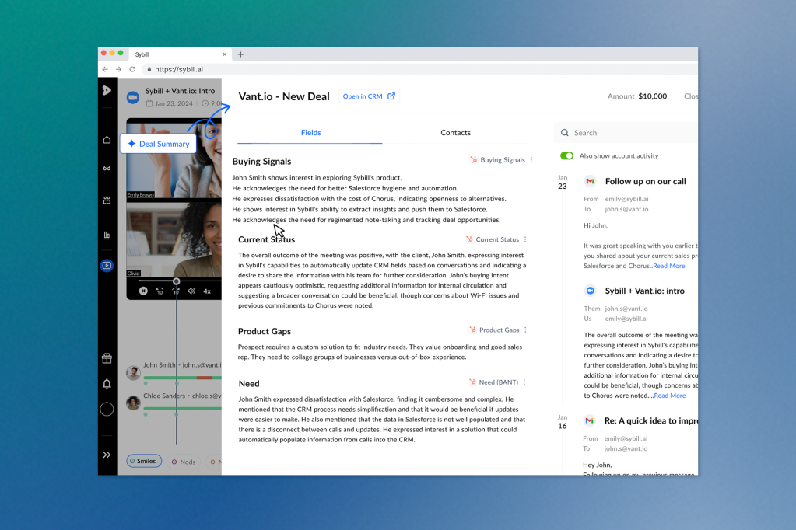This screenshot has width=796, height=530.
Task: Click John Smith's avatar
Action: [133, 373]
